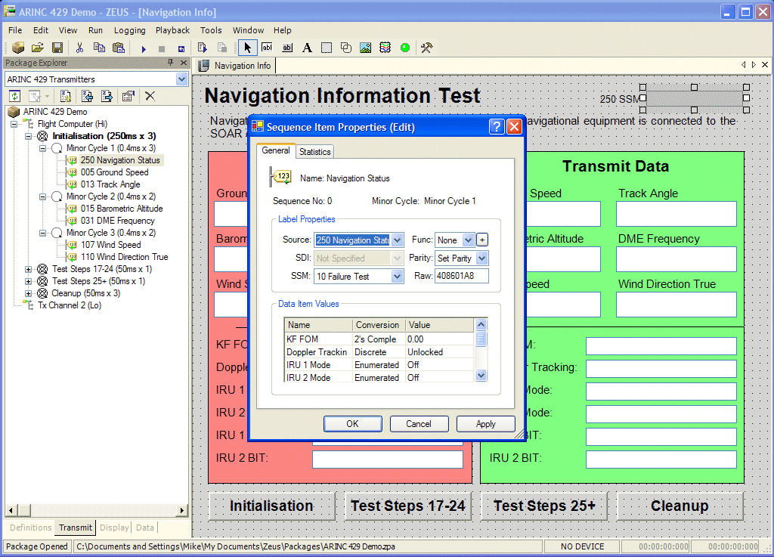
Task: Open the Source dropdown in Label Properties
Action: click(x=398, y=240)
